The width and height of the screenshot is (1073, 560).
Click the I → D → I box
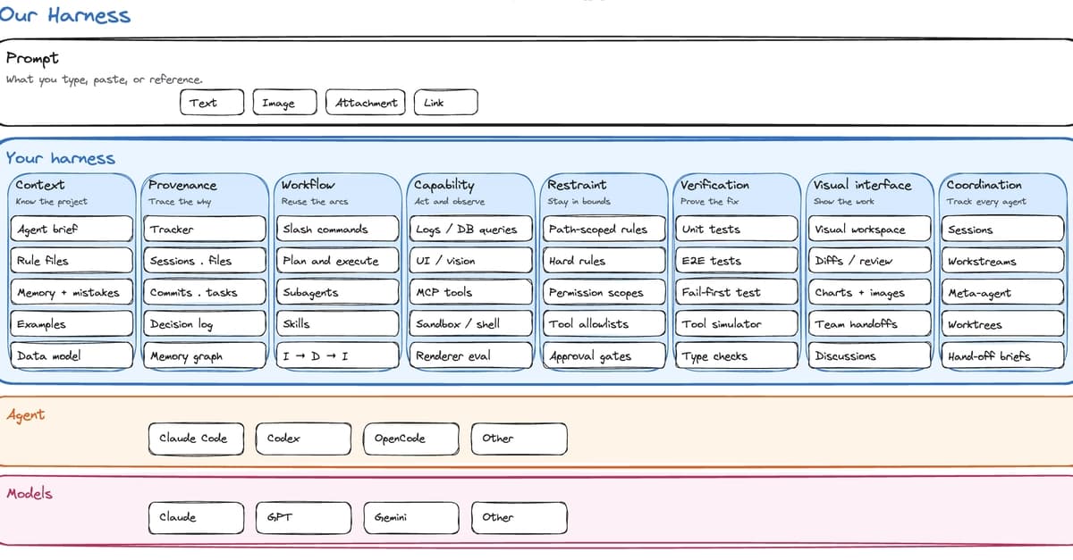coord(338,355)
